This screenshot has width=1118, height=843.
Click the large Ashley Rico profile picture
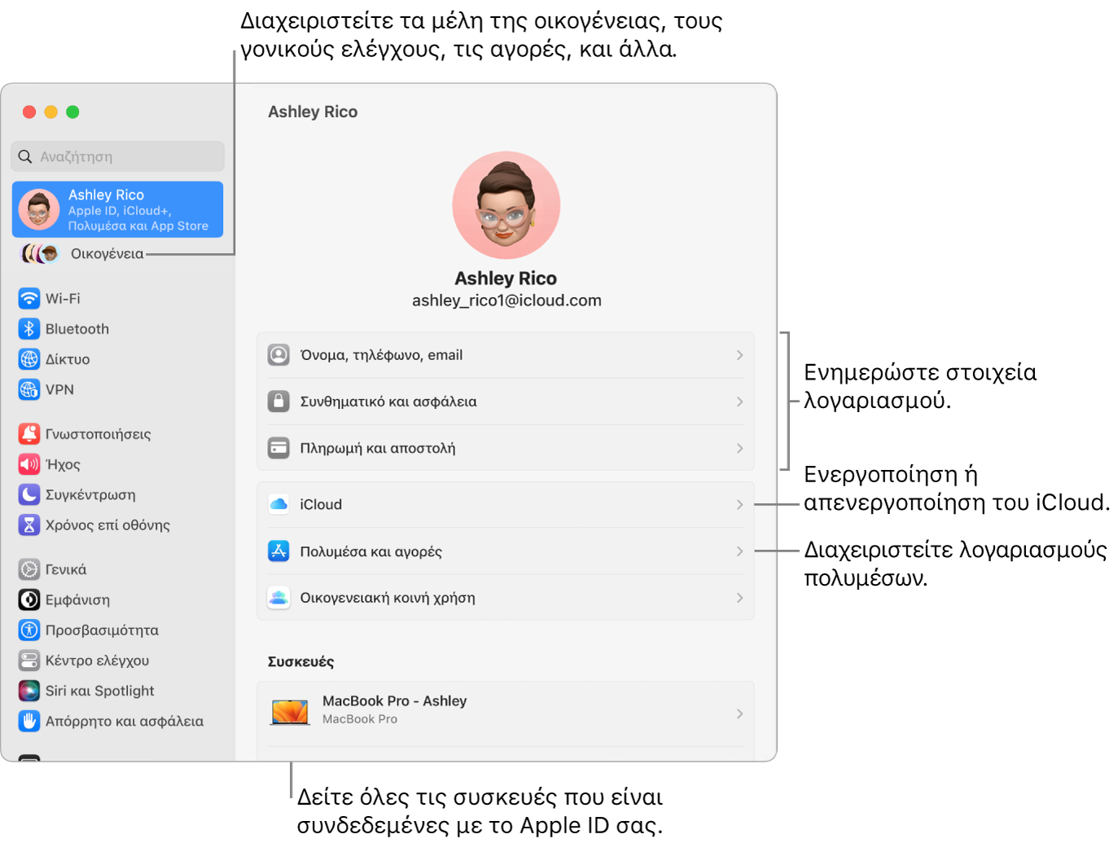[x=506, y=205]
